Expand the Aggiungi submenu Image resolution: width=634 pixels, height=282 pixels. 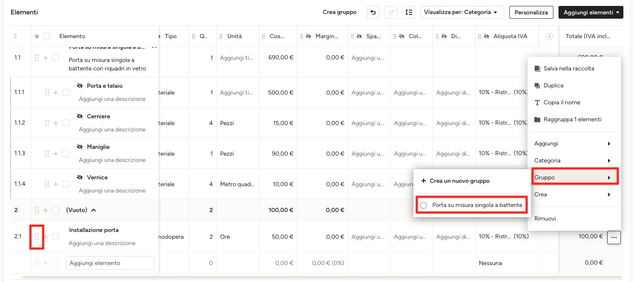[x=574, y=144]
